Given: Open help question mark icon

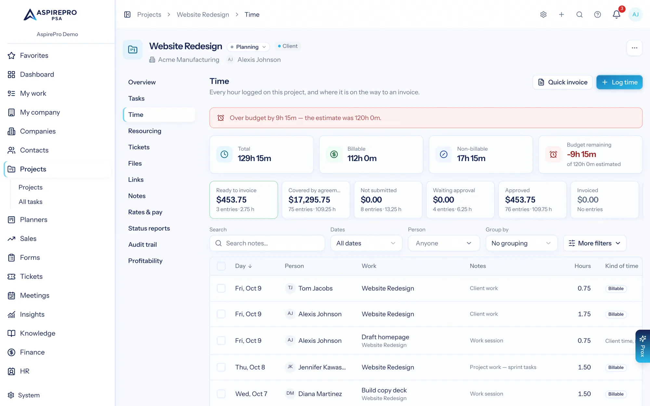Looking at the screenshot, I should pos(597,15).
